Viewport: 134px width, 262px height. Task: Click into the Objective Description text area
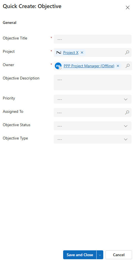(x=92, y=83)
